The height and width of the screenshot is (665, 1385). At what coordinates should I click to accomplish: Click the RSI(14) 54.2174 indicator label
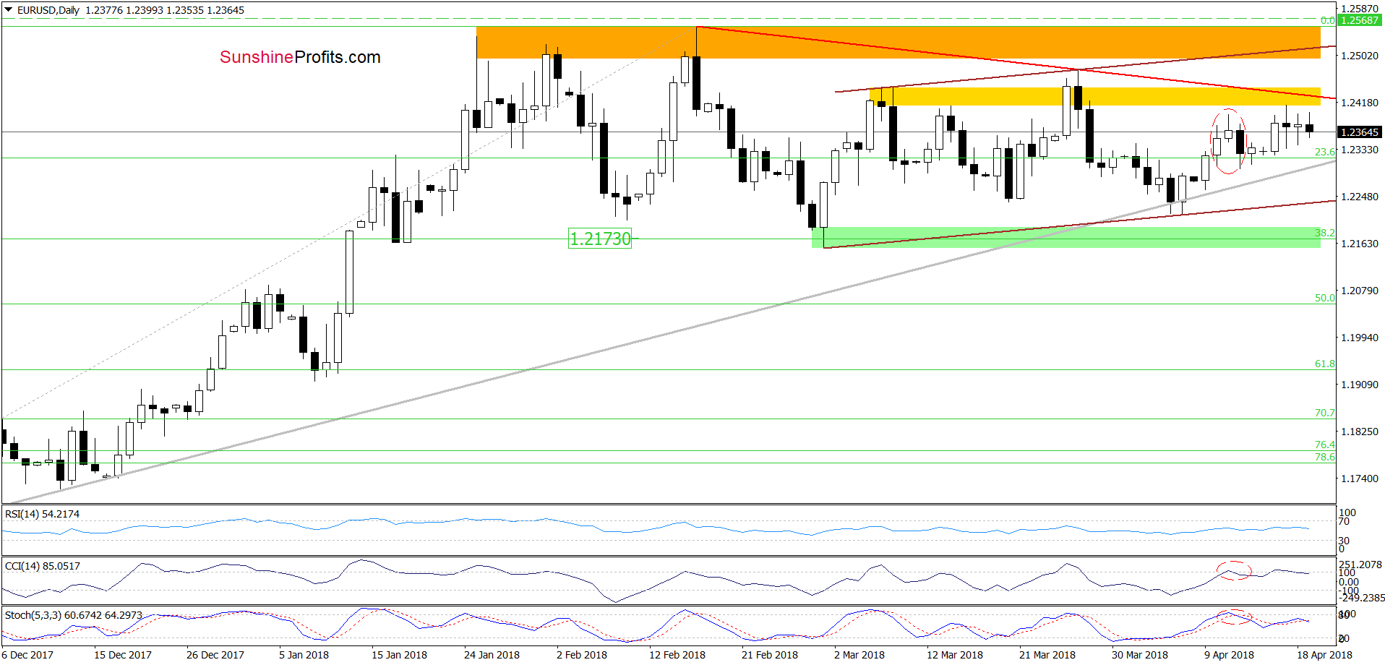42,514
